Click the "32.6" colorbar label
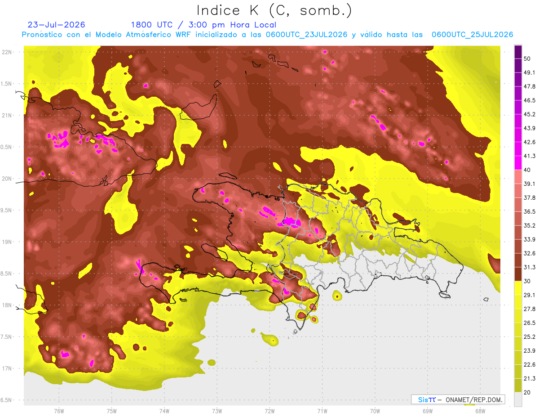539x417 pixels. pyautogui.click(x=530, y=253)
